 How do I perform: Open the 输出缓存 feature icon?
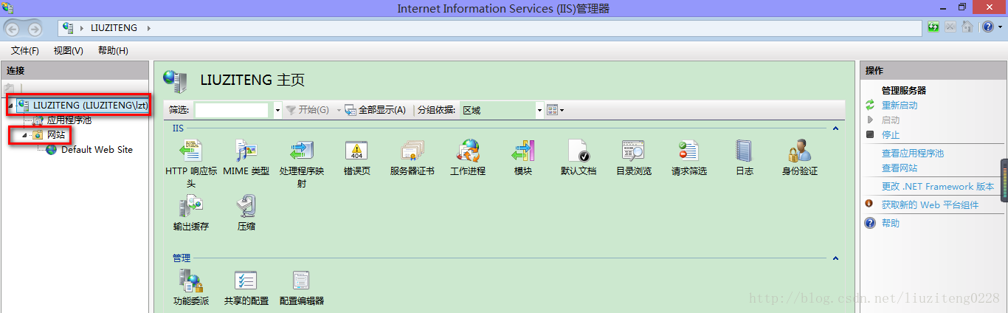pyautogui.click(x=191, y=206)
